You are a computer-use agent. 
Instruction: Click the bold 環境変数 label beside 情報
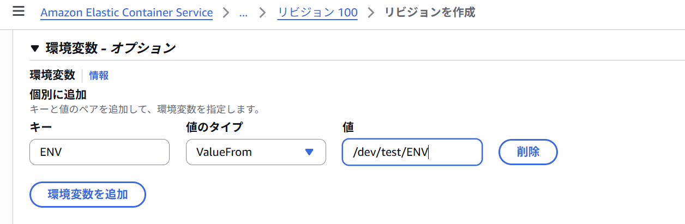52,75
